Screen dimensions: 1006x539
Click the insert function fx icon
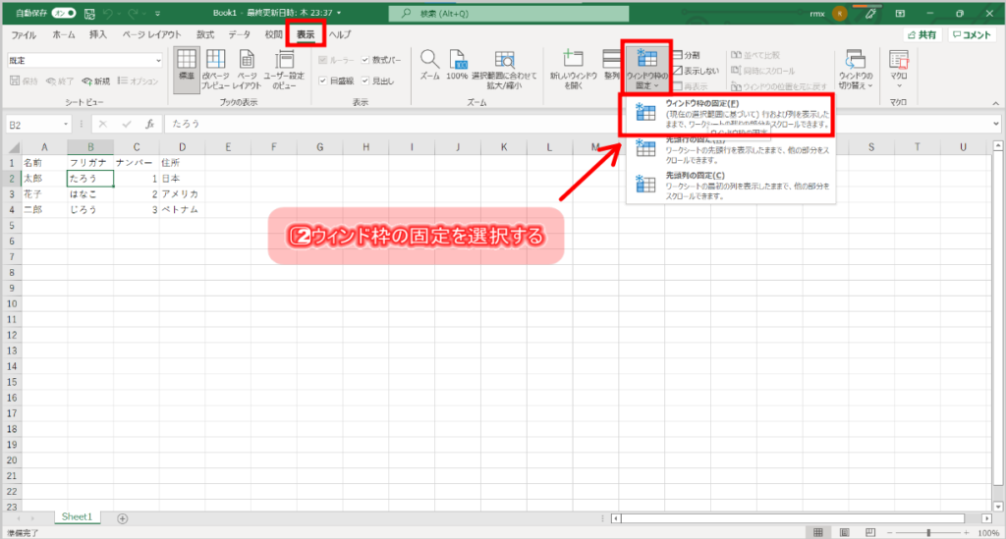coord(149,125)
